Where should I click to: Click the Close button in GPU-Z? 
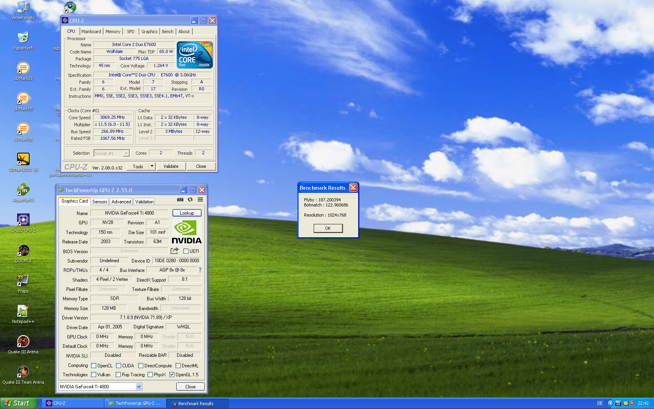click(190, 387)
